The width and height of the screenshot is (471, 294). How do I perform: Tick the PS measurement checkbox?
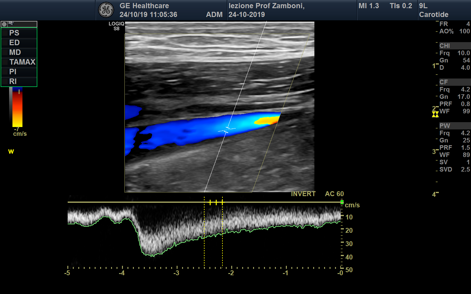[5, 33]
